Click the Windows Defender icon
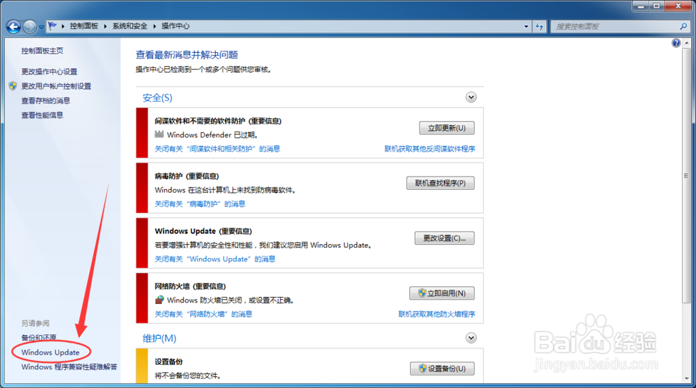The image size is (696, 388). (x=159, y=134)
